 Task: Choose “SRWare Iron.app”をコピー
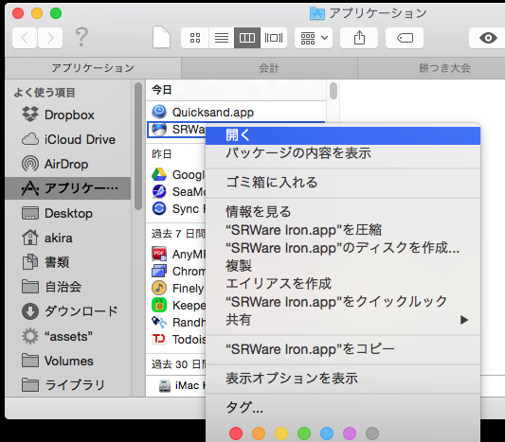click(x=343, y=349)
